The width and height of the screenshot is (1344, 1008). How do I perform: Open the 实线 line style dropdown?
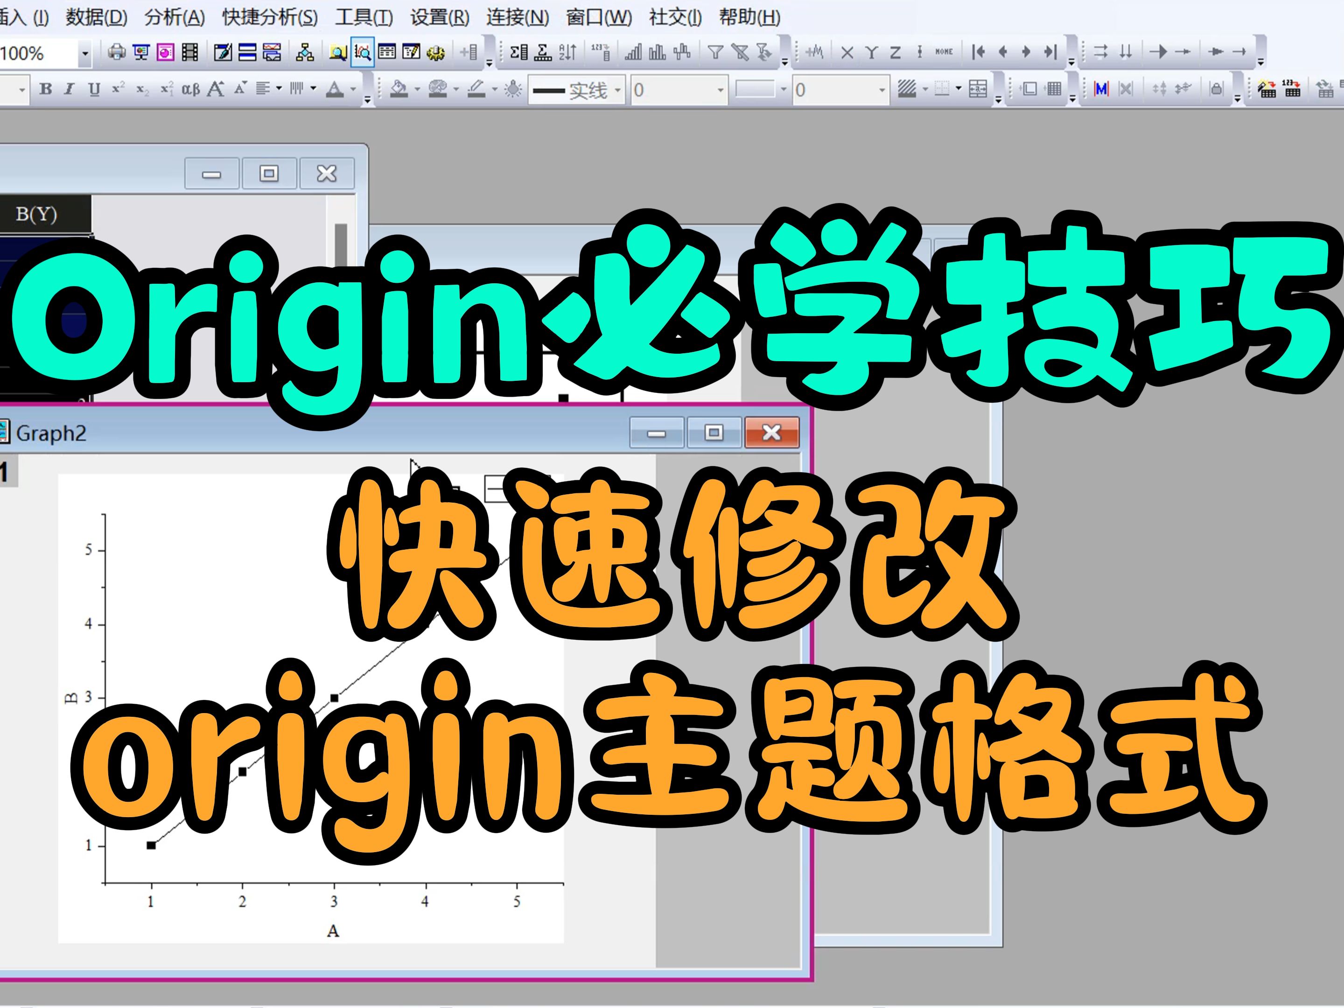(618, 90)
